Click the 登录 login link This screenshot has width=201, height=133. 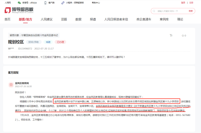click(x=183, y=3)
